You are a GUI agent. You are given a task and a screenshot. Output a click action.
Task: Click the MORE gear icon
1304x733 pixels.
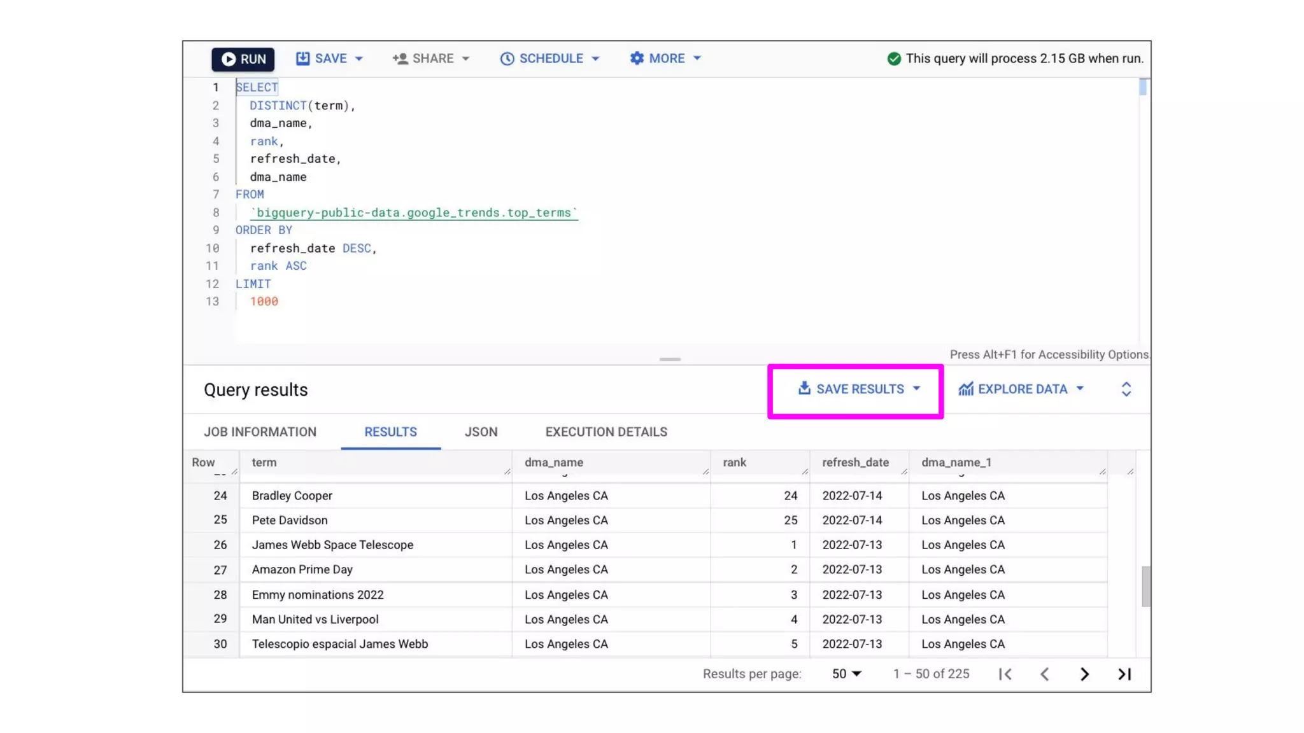tap(637, 59)
